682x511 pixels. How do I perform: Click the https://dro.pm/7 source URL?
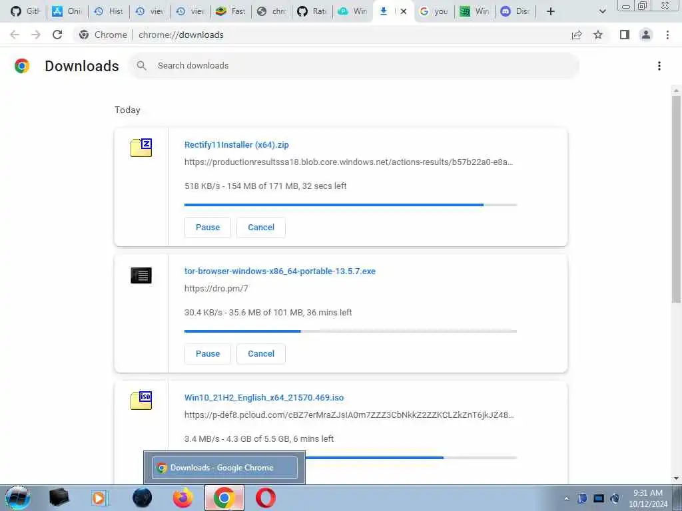216,289
